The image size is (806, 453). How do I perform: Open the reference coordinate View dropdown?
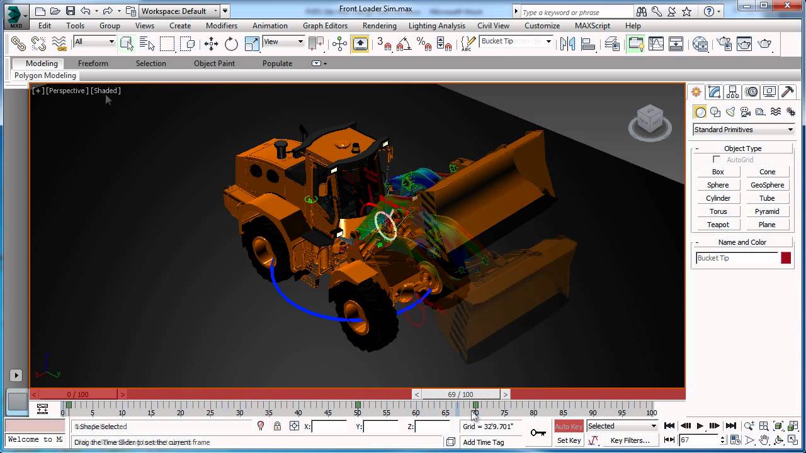click(283, 42)
